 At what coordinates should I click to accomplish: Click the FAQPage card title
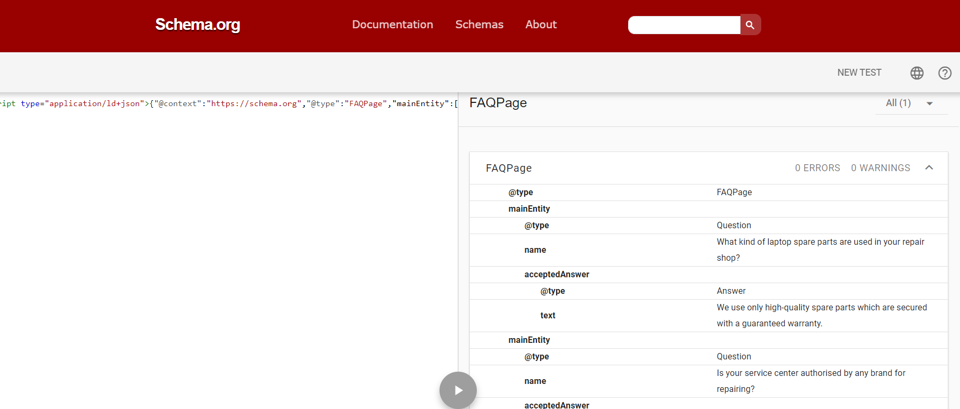(509, 168)
